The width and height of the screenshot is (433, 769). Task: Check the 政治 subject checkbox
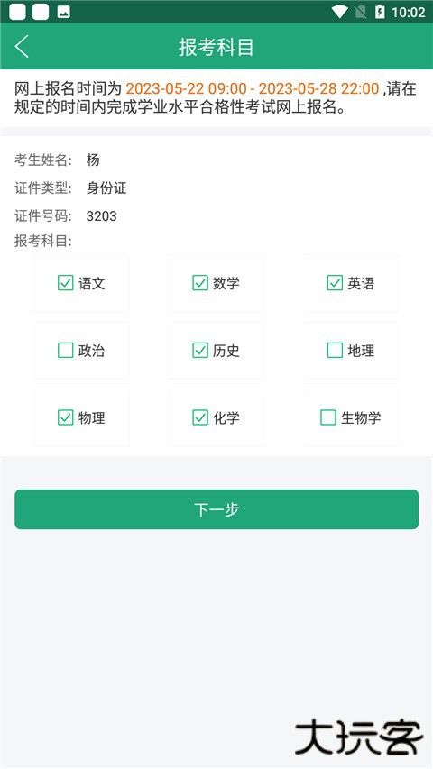tap(65, 350)
